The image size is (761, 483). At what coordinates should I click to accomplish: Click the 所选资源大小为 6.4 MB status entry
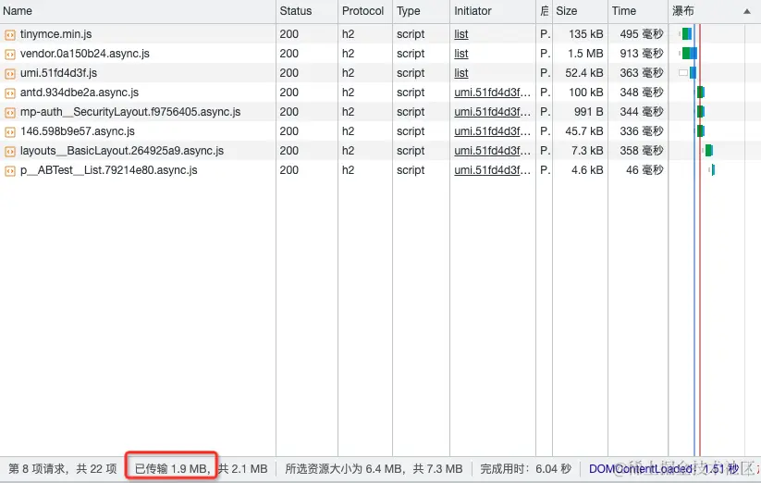pyautogui.click(x=343, y=469)
